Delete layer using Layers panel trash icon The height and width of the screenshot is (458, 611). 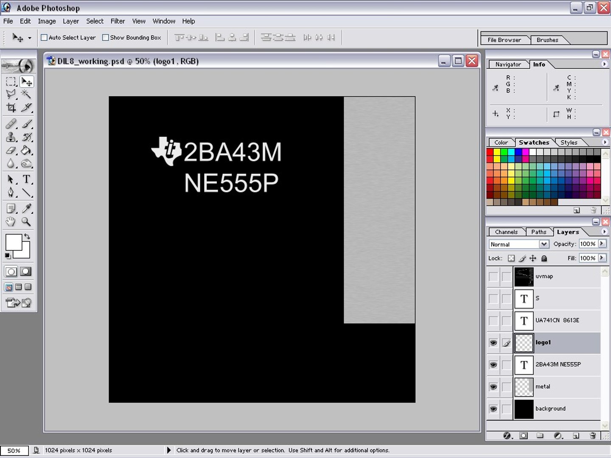(593, 436)
